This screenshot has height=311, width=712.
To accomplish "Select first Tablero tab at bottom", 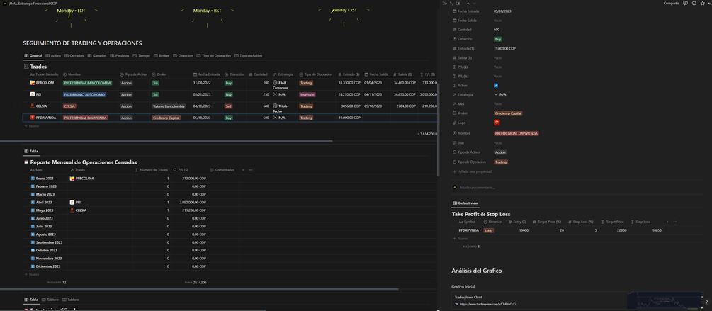I will (50, 300).
